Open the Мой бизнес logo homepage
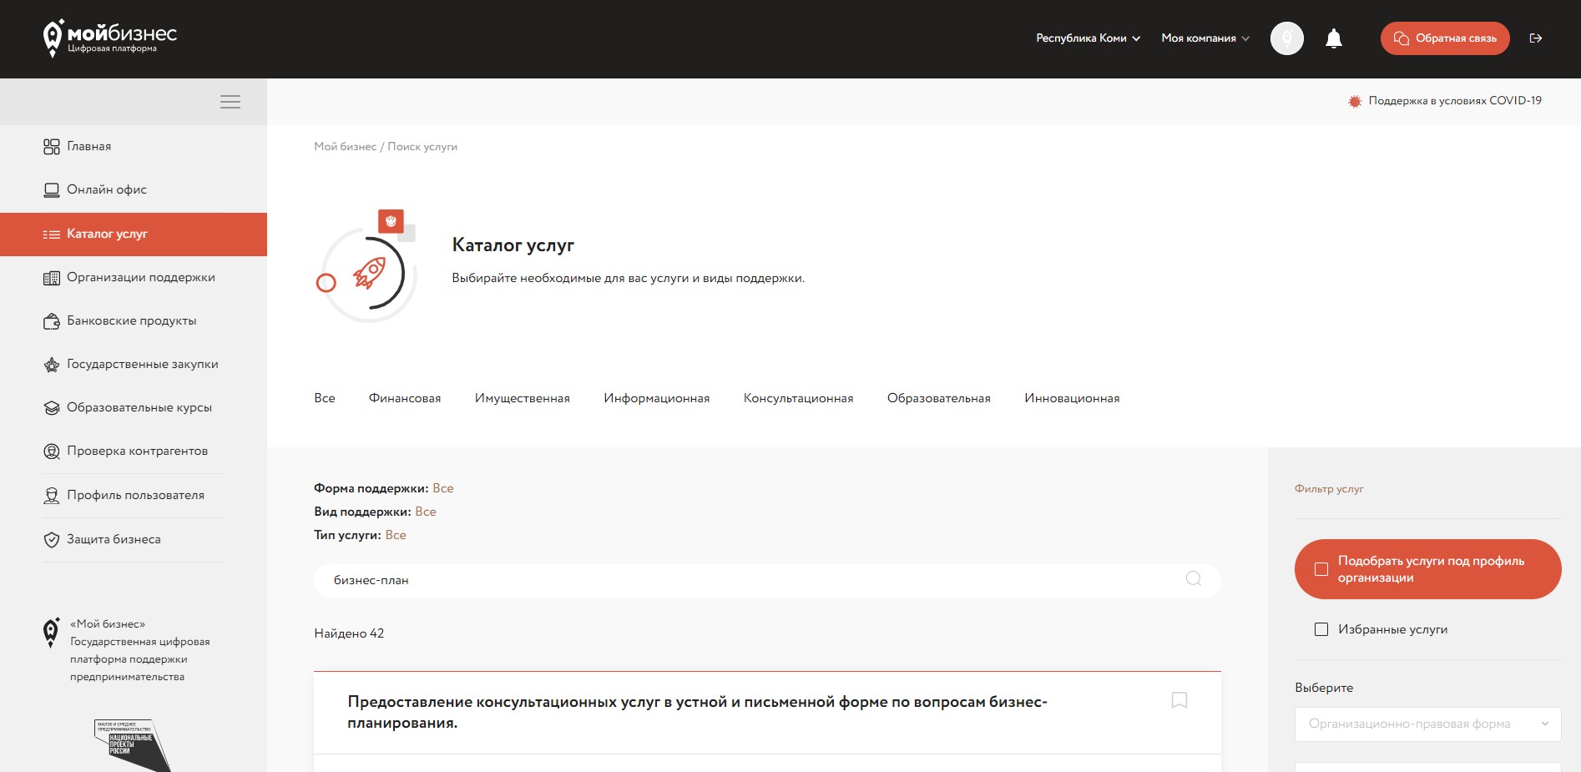1581x772 pixels. click(110, 38)
